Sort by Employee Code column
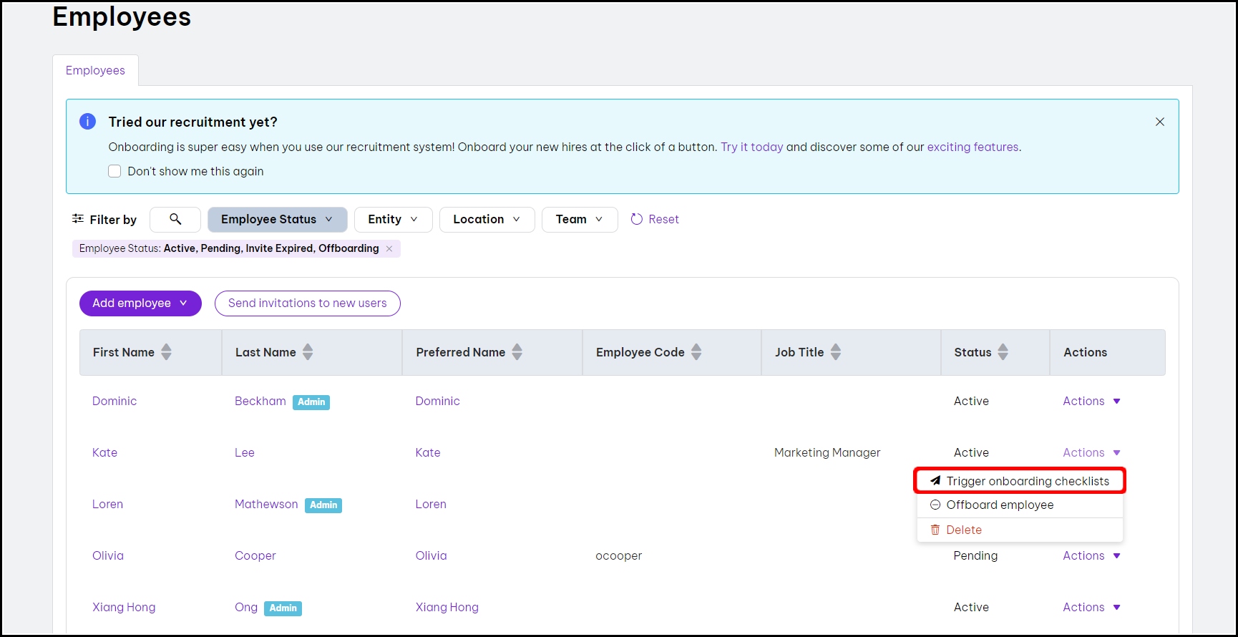Screen dimensions: 1238x637 pos(696,352)
